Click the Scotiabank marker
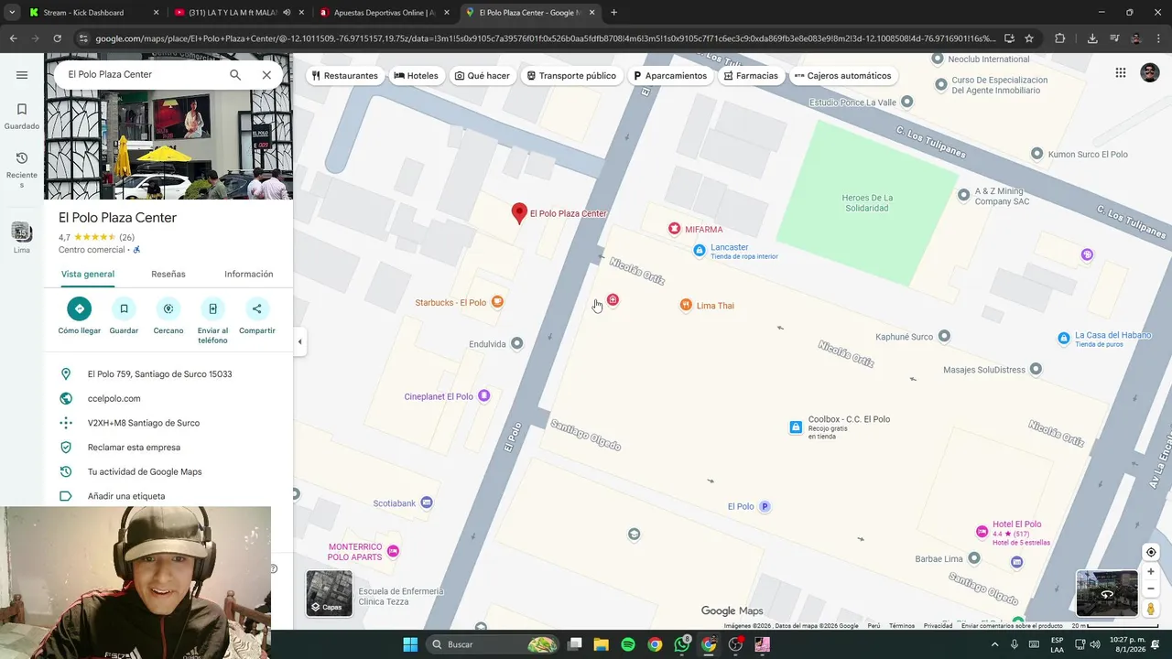 (427, 502)
